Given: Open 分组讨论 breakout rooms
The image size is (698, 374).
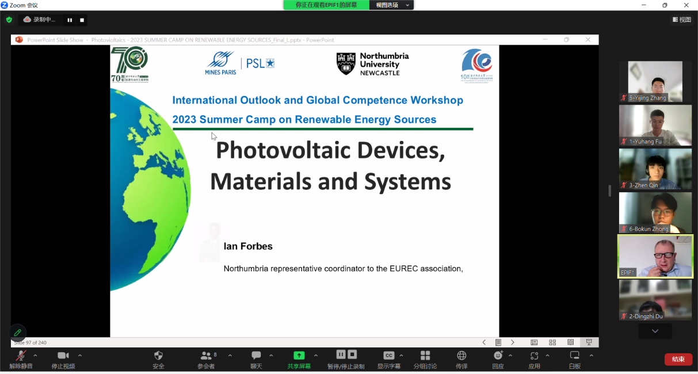Looking at the screenshot, I should (x=425, y=356).
